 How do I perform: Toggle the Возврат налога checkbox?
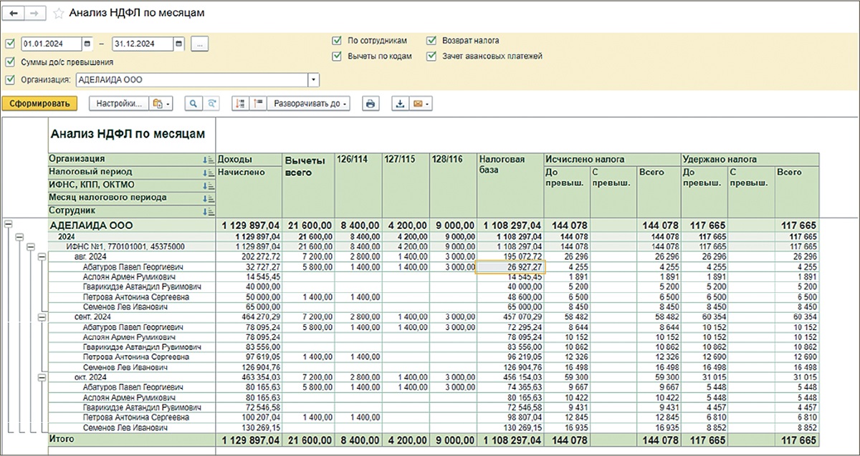(x=431, y=41)
